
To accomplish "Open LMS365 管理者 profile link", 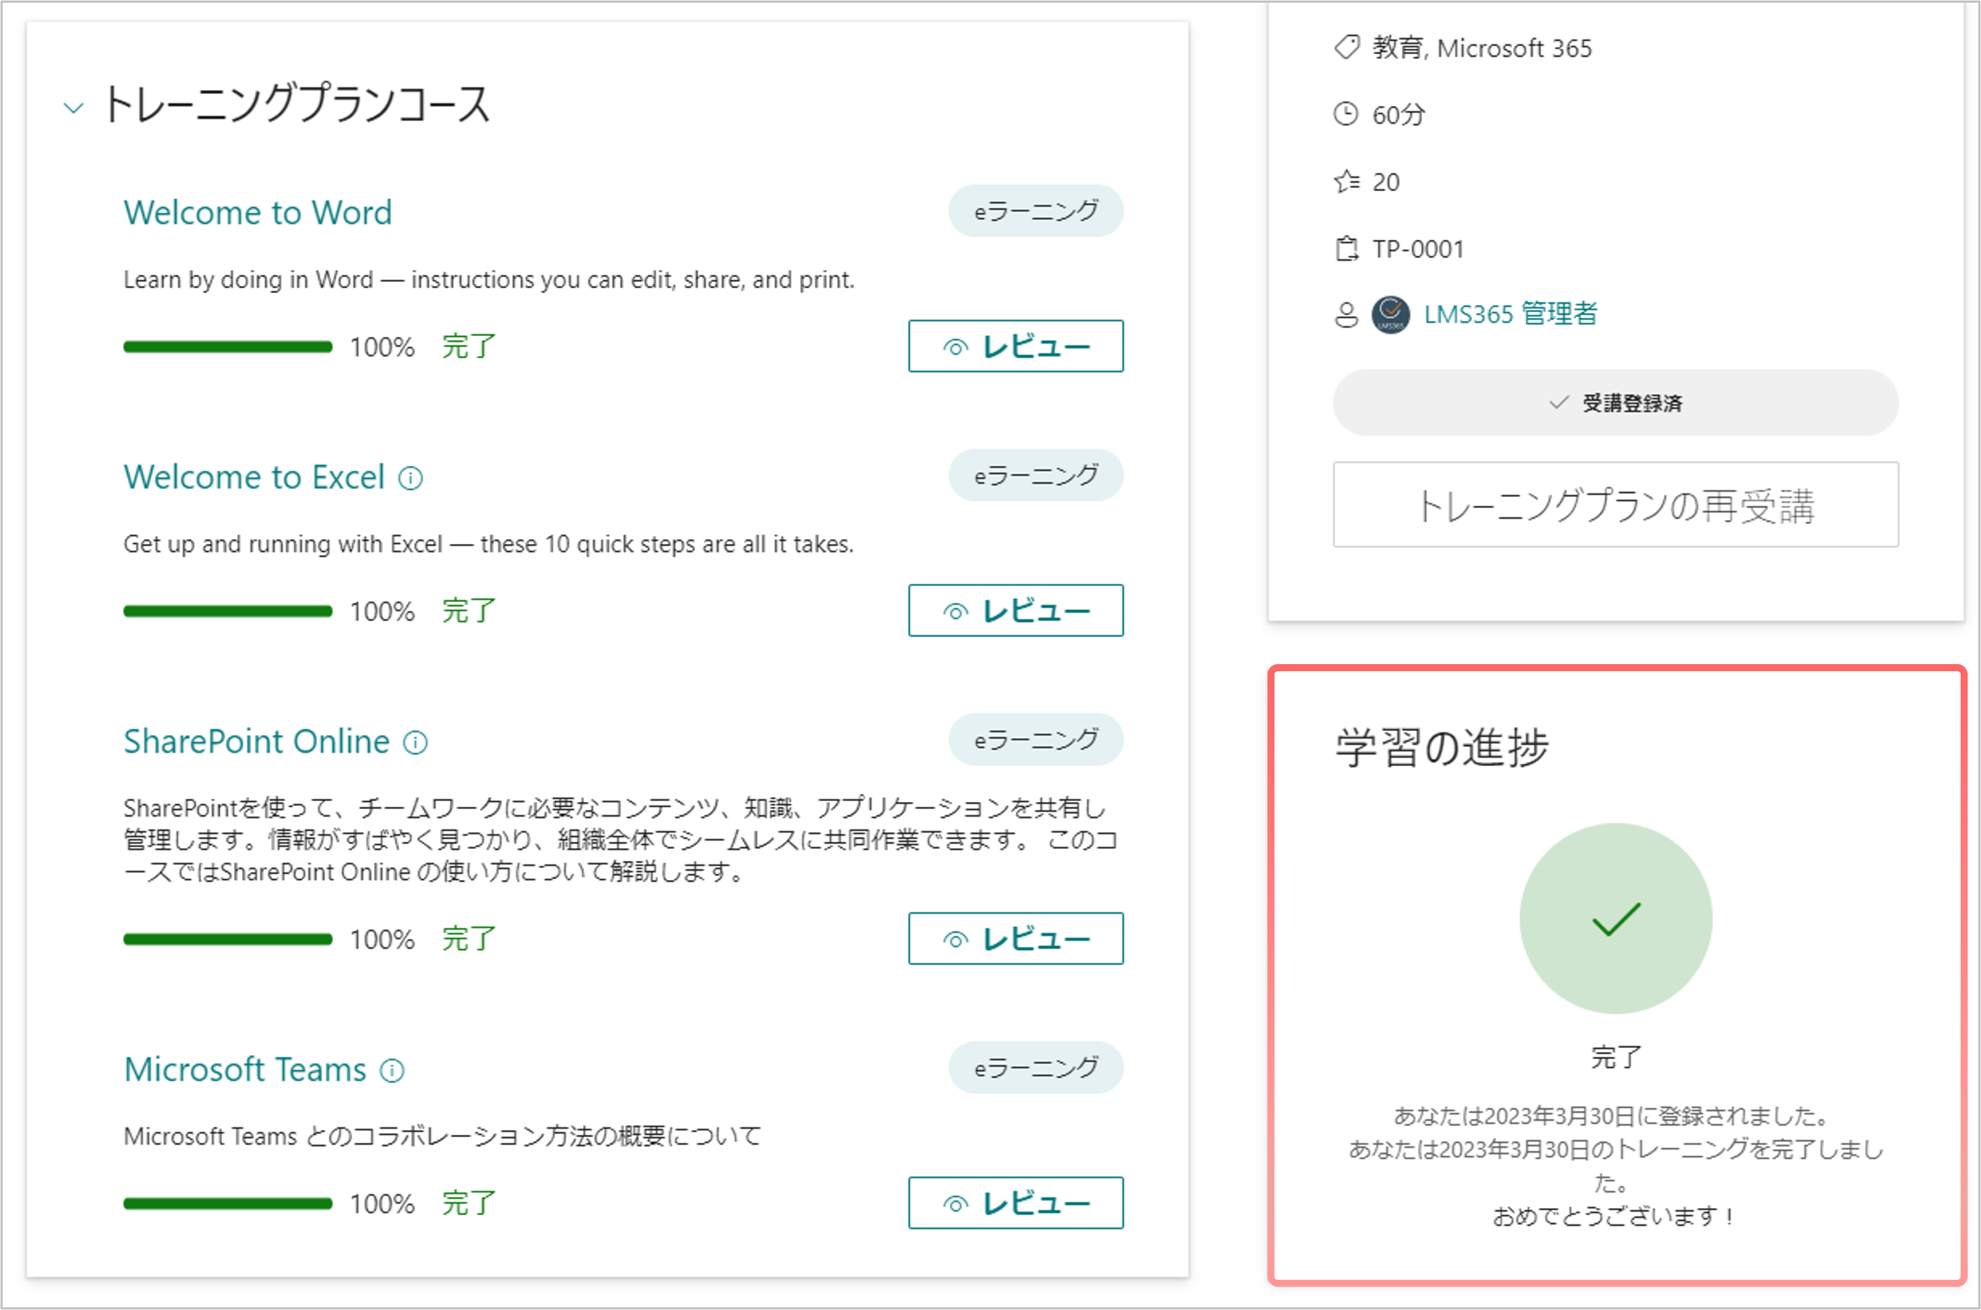I will (1510, 314).
